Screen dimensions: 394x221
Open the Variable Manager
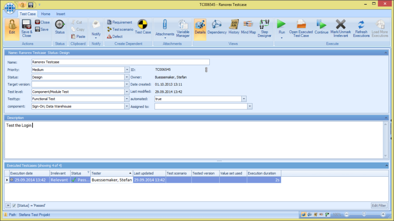183,28
